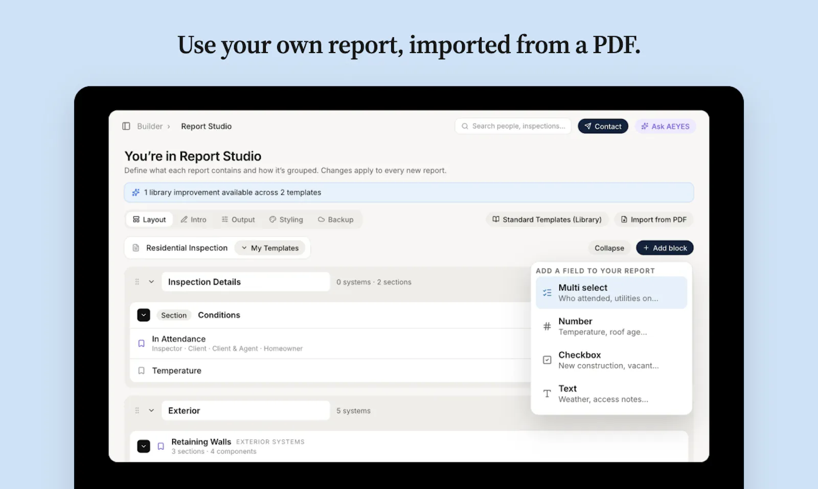This screenshot has width=818, height=489.
Task: Click the Number hash icon
Action: (547, 326)
